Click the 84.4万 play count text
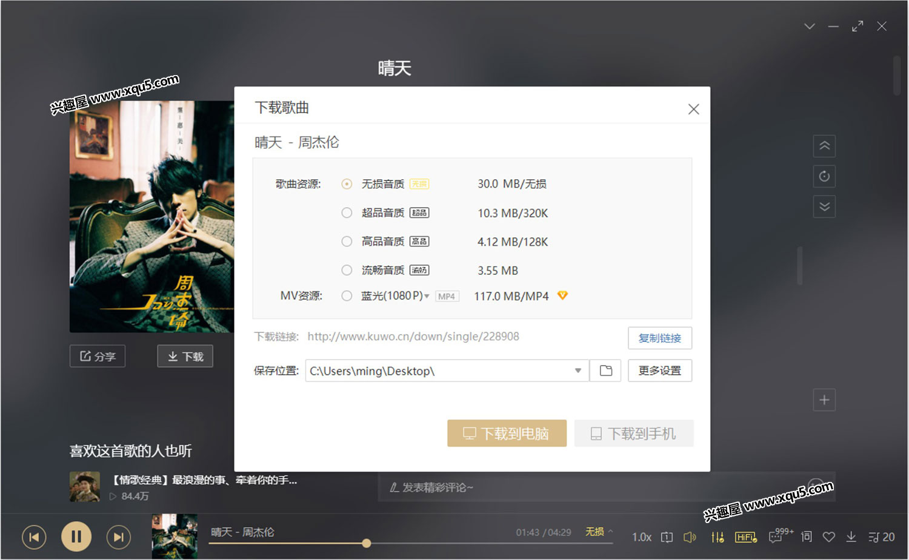Viewport: 909px width, 560px height. tap(135, 496)
